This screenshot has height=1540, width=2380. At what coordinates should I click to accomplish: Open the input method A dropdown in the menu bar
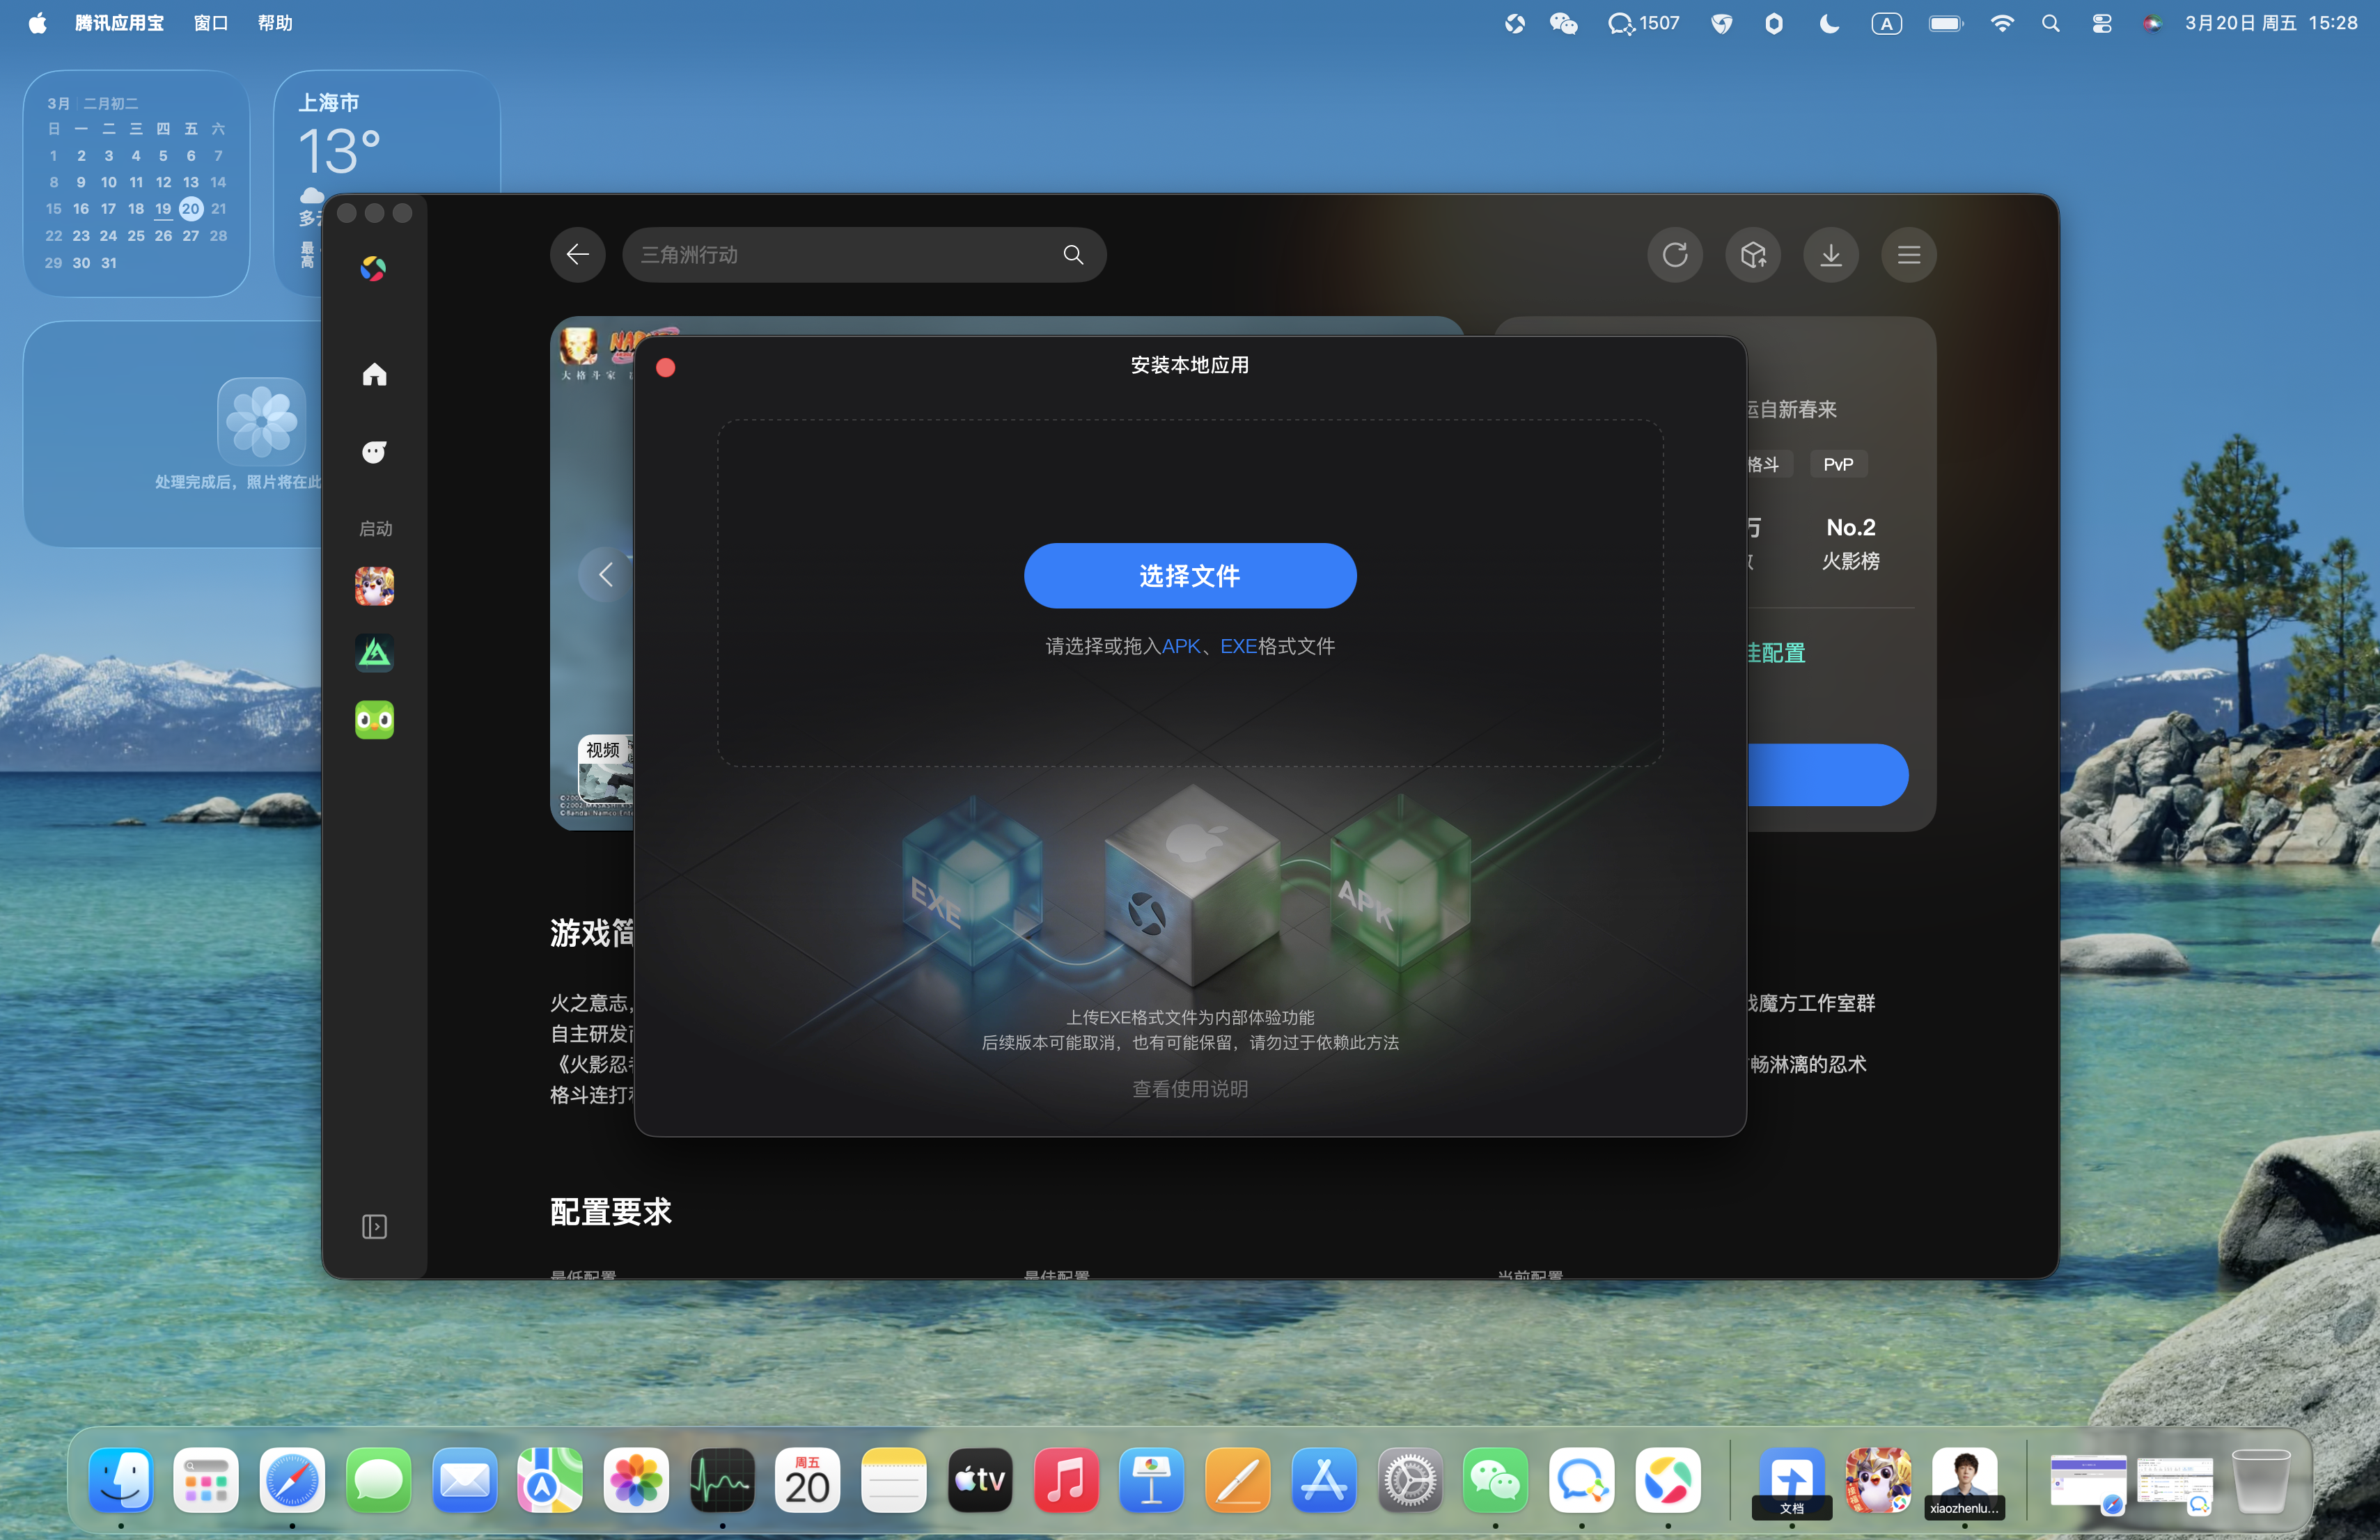[x=1886, y=23]
